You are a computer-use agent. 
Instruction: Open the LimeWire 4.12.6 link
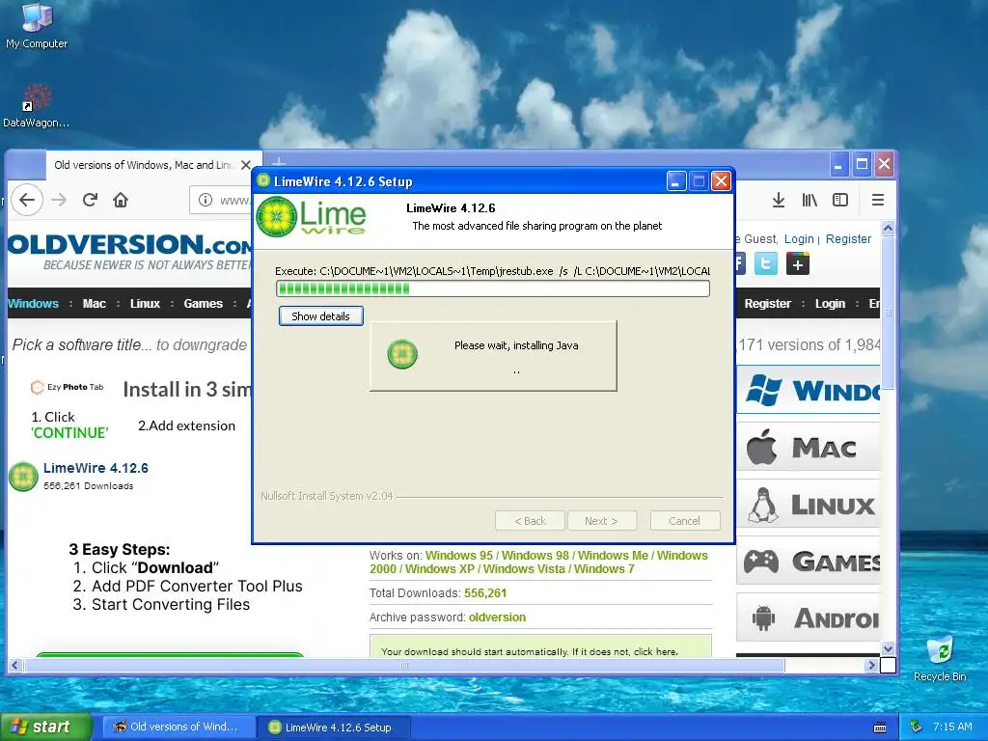(x=96, y=468)
